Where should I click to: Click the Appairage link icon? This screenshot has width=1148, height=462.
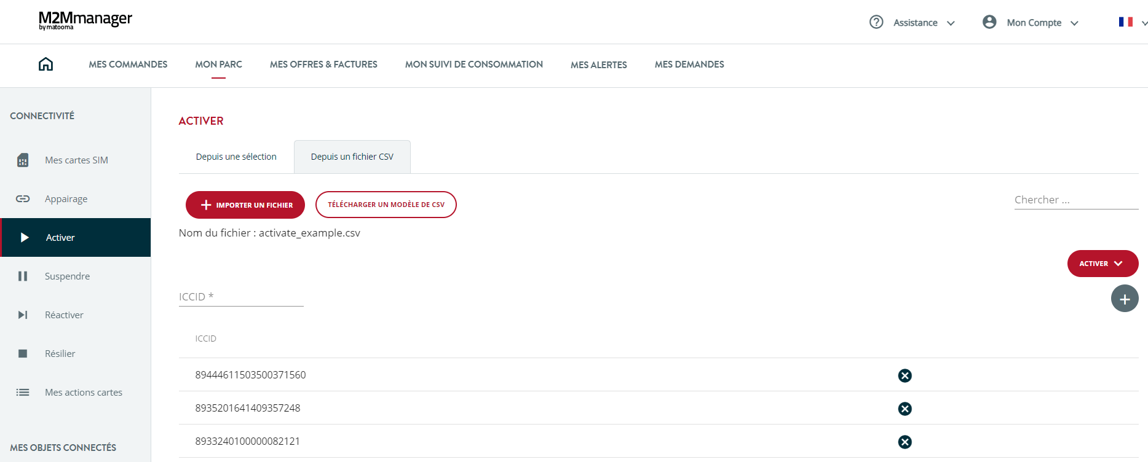pos(23,198)
